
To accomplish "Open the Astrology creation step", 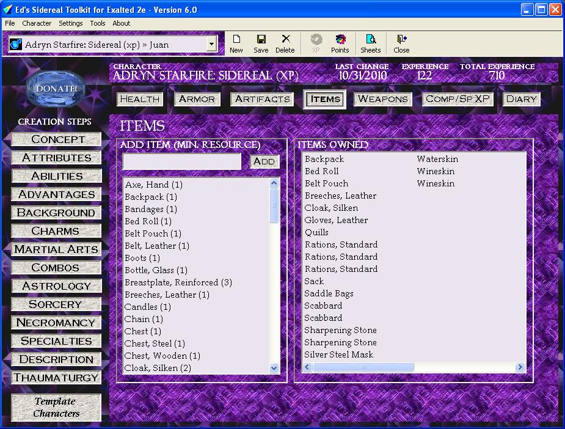I will click(x=57, y=286).
